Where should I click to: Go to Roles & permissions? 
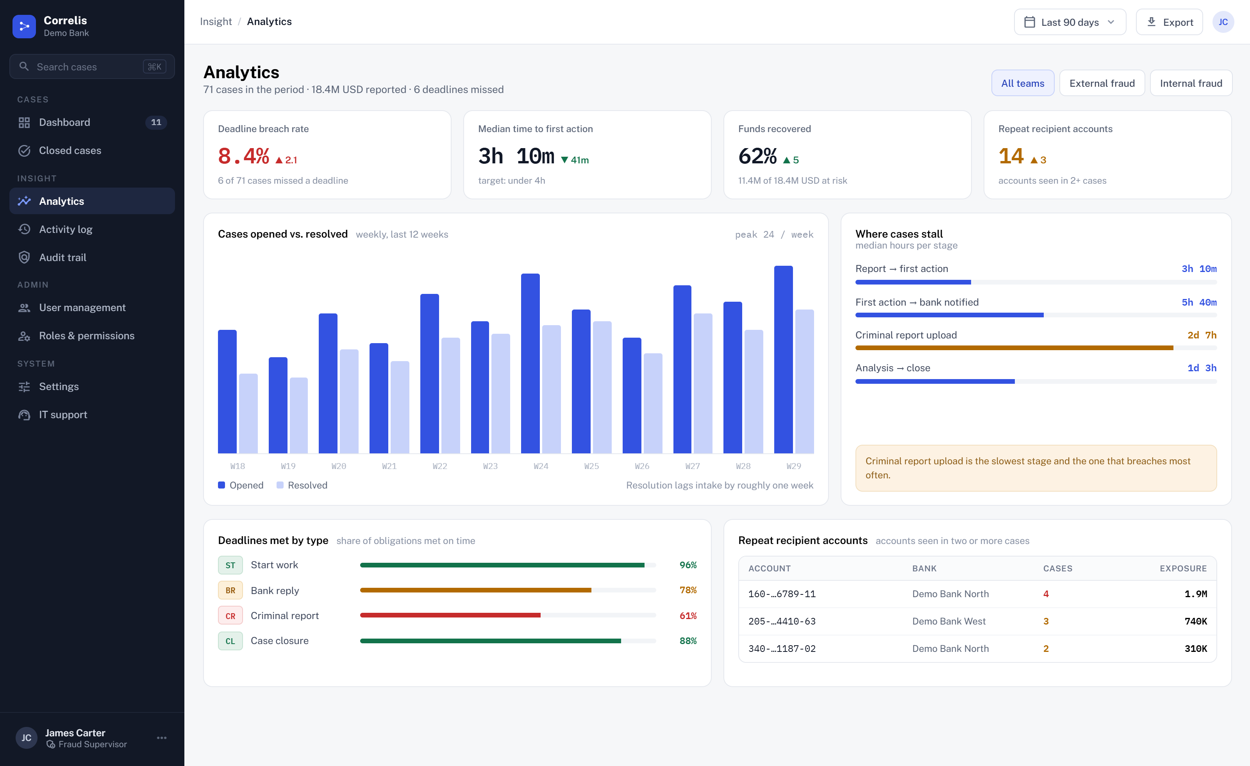(x=92, y=336)
